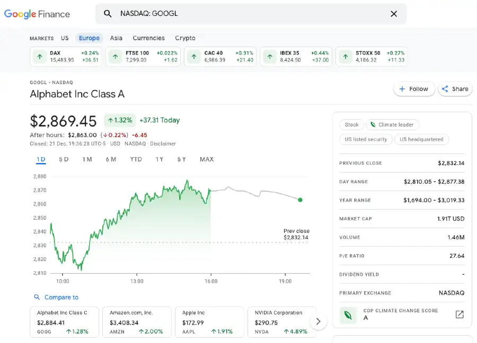Click the US listed security chip
This screenshot has height=343, width=477.
coord(366,139)
